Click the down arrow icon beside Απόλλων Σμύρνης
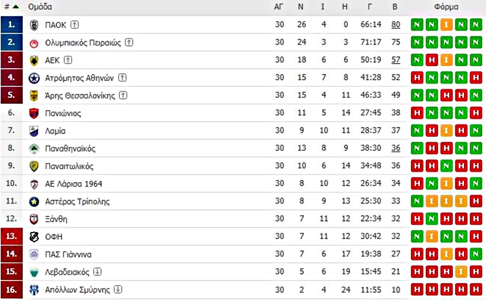486x300 pixels. (118, 289)
